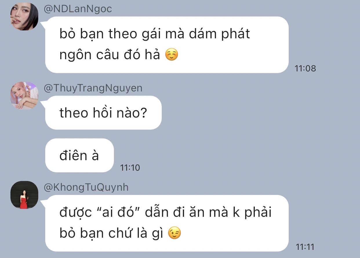Click the @NDLanNgoc username
The image size is (360, 258).
[78, 9]
